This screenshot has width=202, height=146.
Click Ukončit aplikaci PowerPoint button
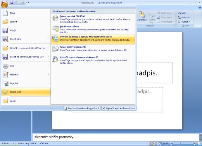(x=119, y=108)
